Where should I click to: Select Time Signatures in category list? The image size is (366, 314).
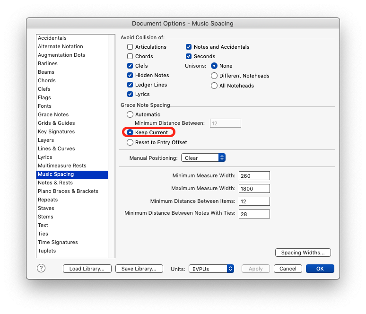pyautogui.click(x=58, y=242)
